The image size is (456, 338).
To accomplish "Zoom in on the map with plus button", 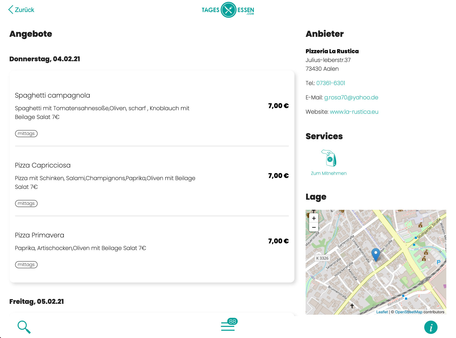I will coord(314,218).
